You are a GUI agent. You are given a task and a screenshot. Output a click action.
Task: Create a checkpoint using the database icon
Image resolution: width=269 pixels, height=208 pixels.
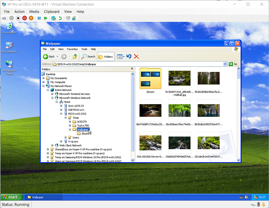[53, 18]
